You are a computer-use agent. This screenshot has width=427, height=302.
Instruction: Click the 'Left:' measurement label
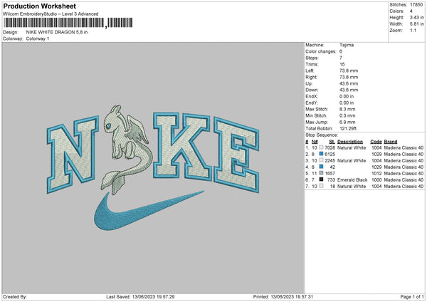[x=310, y=71]
